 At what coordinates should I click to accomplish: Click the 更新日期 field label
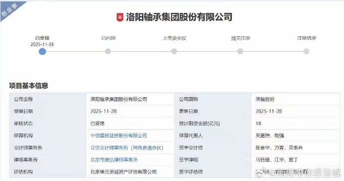pos(188,111)
